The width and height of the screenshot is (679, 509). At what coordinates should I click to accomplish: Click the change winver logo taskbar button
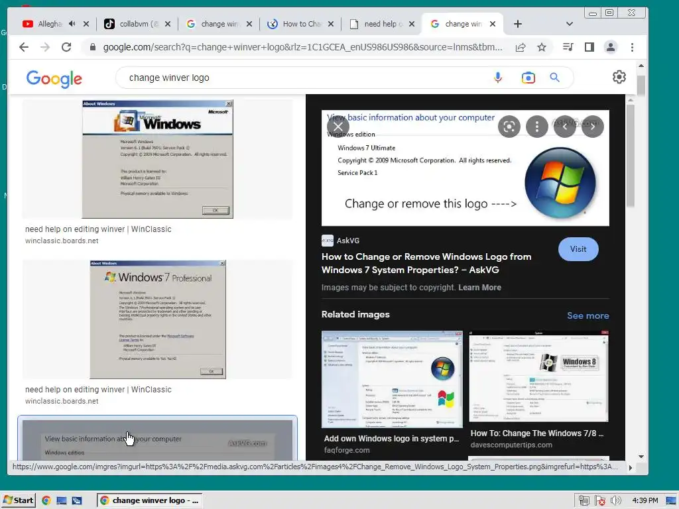click(x=150, y=500)
